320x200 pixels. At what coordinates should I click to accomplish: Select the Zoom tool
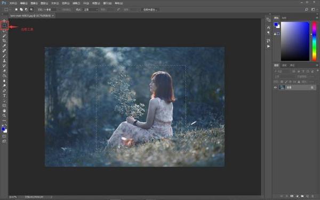(4, 116)
